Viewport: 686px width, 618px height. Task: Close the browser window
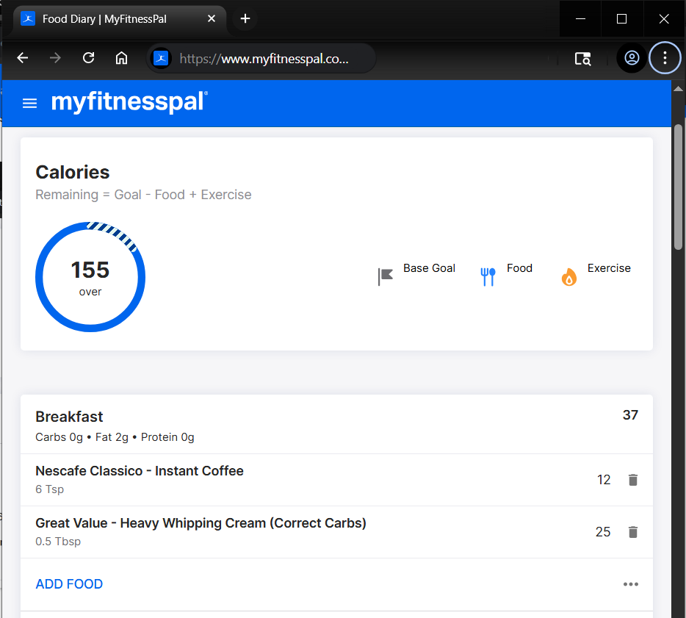click(x=664, y=19)
